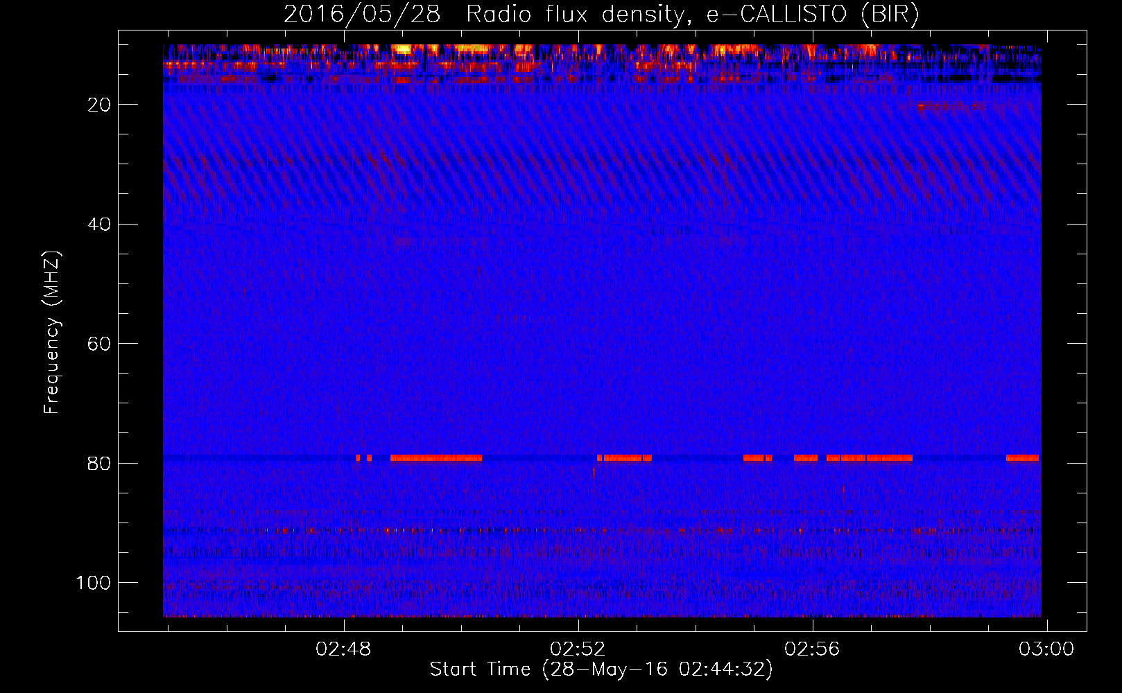Click the '100' frequency tick label
1122x693 pixels.
pos(94,583)
